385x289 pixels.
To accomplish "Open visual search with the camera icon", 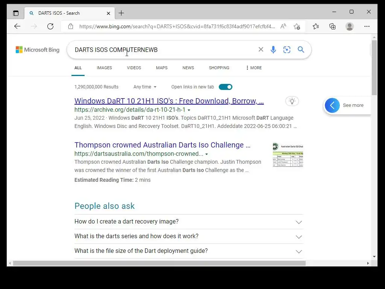I will click(x=287, y=50).
